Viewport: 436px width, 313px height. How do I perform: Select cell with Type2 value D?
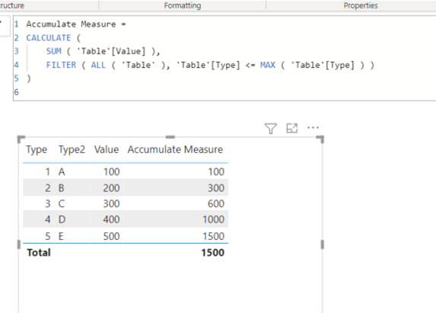pos(62,219)
